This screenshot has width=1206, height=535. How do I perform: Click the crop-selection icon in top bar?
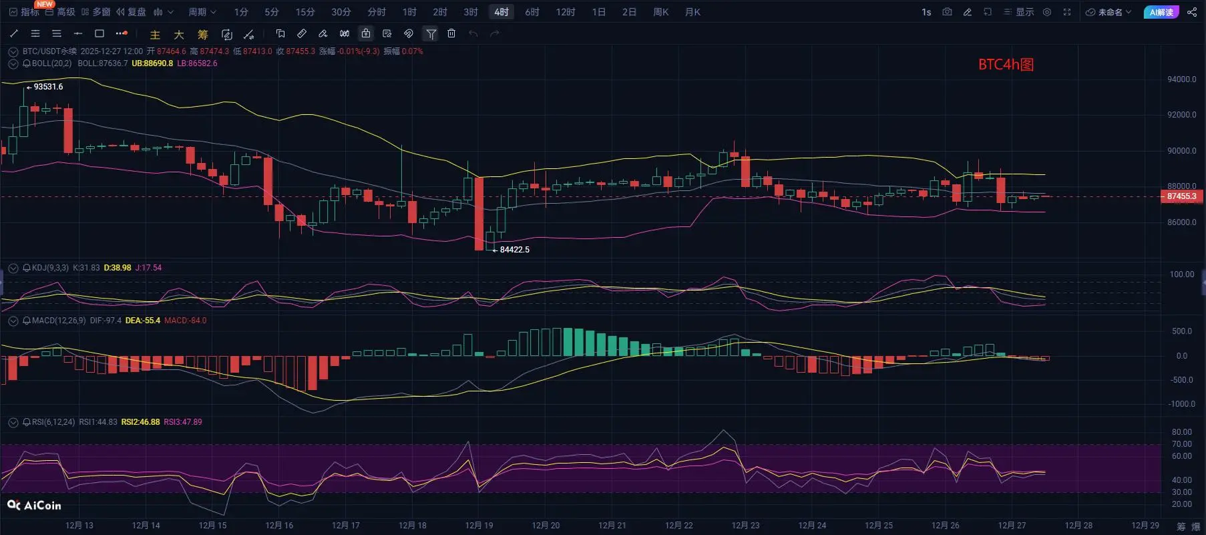[x=988, y=12]
